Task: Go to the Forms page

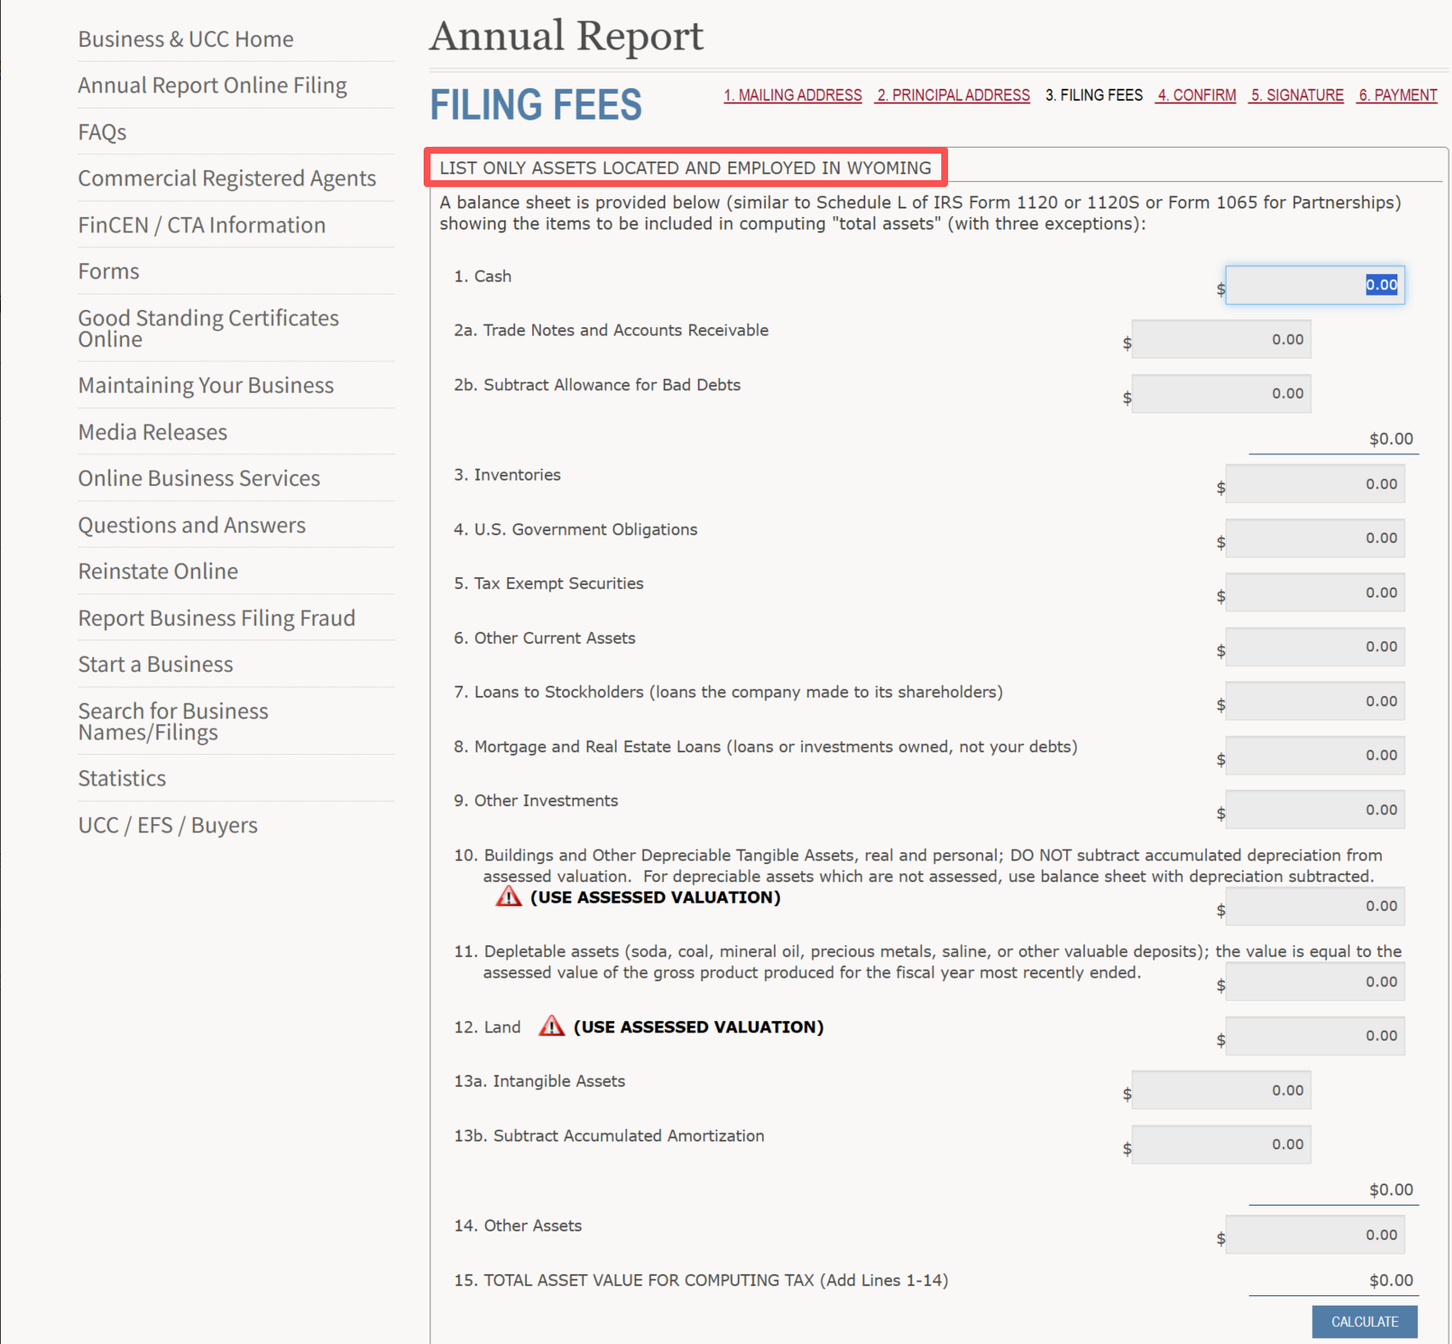Action: (x=108, y=272)
